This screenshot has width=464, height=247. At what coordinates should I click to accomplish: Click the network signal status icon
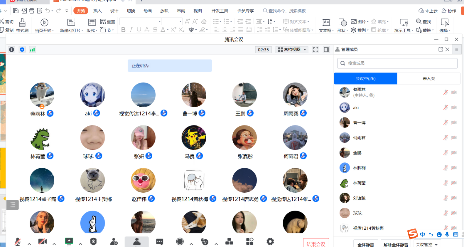[x=32, y=50]
